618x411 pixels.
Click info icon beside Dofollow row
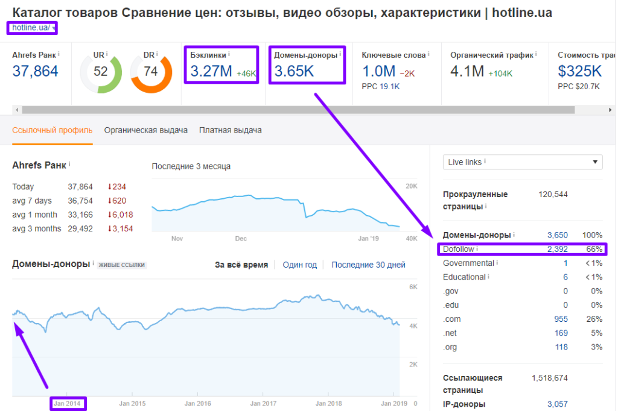(x=477, y=248)
